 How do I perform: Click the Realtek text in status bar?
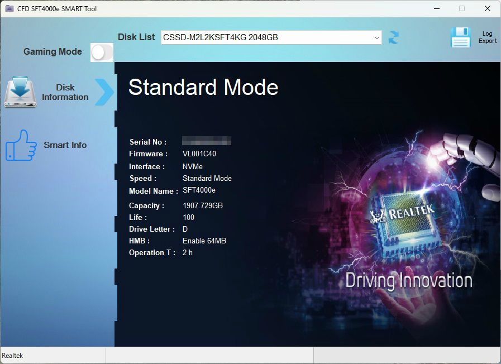tap(12, 356)
